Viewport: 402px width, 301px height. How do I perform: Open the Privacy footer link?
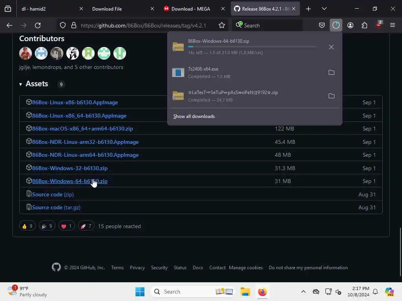pyautogui.click(x=137, y=268)
